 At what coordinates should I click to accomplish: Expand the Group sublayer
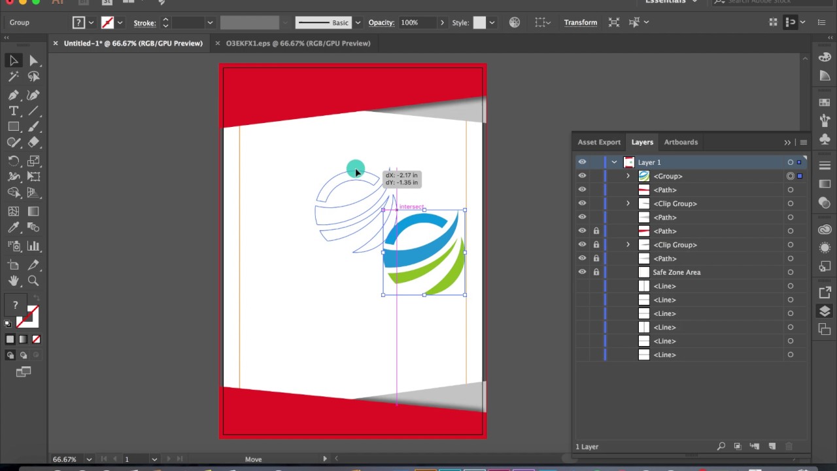click(628, 176)
